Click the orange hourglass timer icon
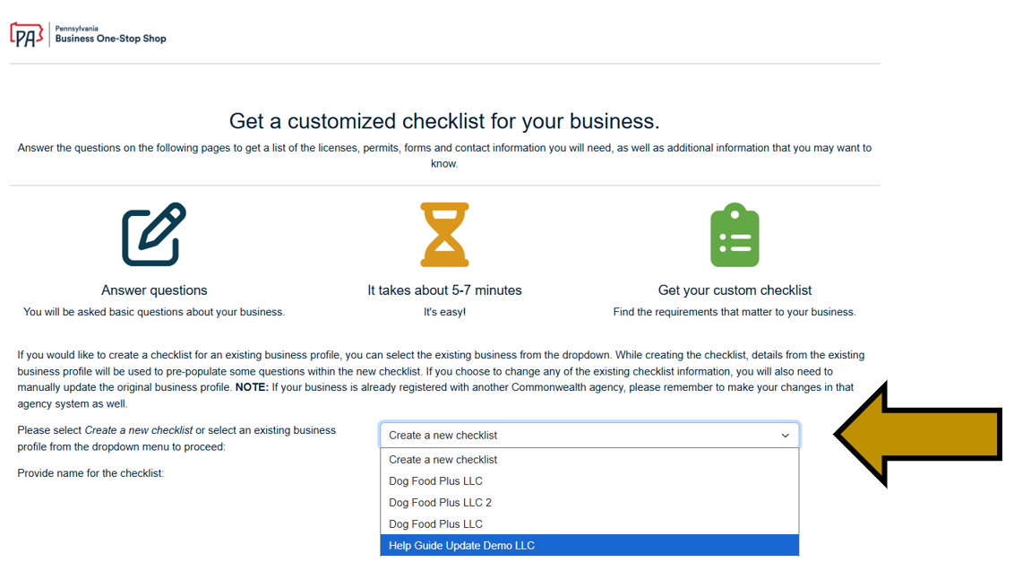The height and width of the screenshot is (562, 1014). pyautogui.click(x=445, y=233)
